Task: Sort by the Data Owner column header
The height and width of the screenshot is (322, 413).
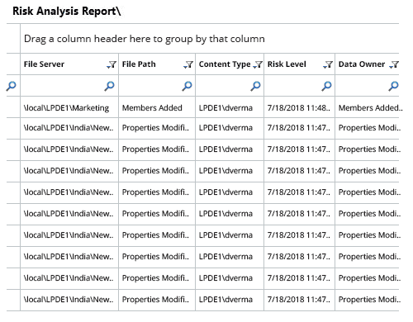Action: [x=362, y=64]
